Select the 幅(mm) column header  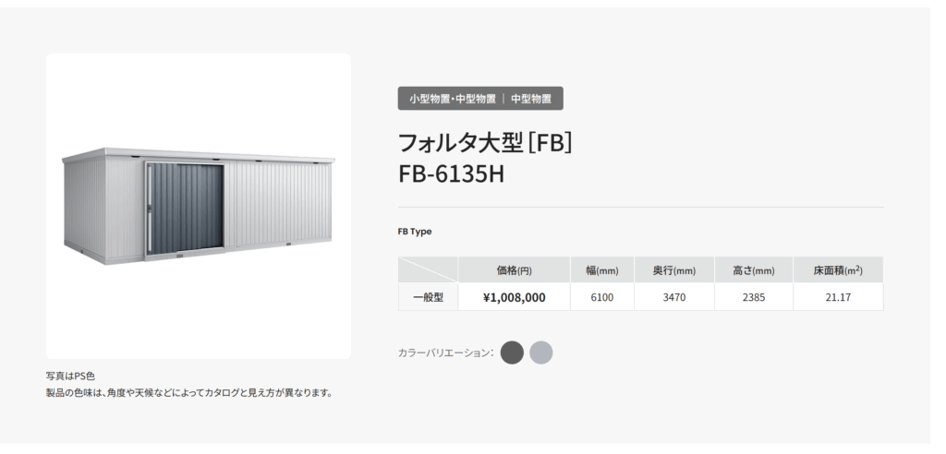pyautogui.click(x=602, y=270)
